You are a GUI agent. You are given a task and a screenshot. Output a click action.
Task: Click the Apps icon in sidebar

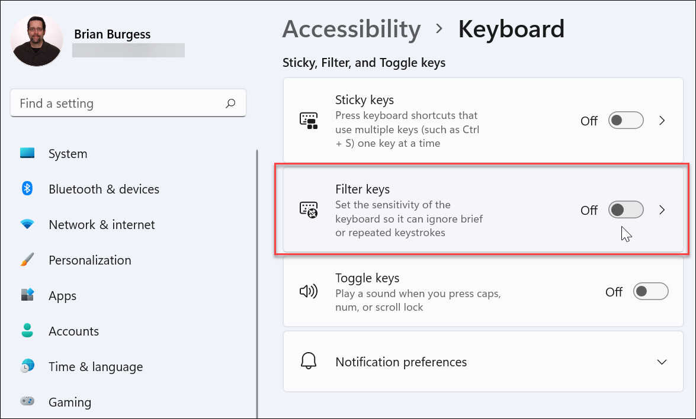click(x=27, y=295)
